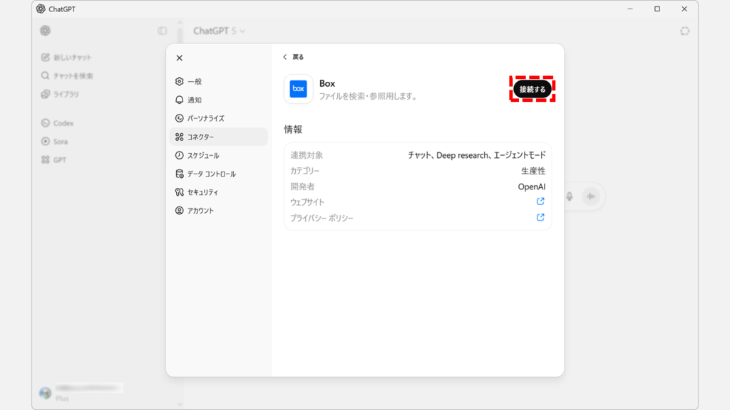The image size is (730, 410).
Task: Click the person icon beside アカウント
Action: pyautogui.click(x=179, y=211)
